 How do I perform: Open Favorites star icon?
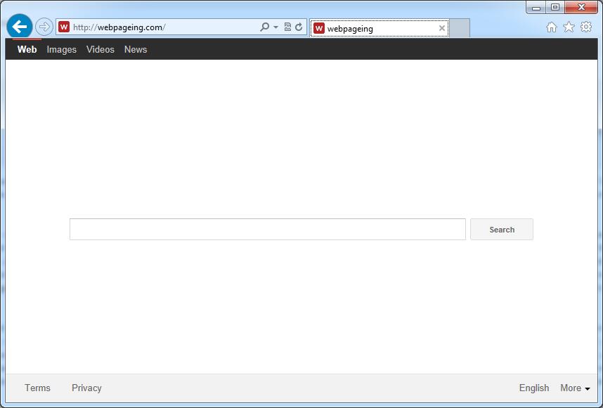[x=569, y=27]
